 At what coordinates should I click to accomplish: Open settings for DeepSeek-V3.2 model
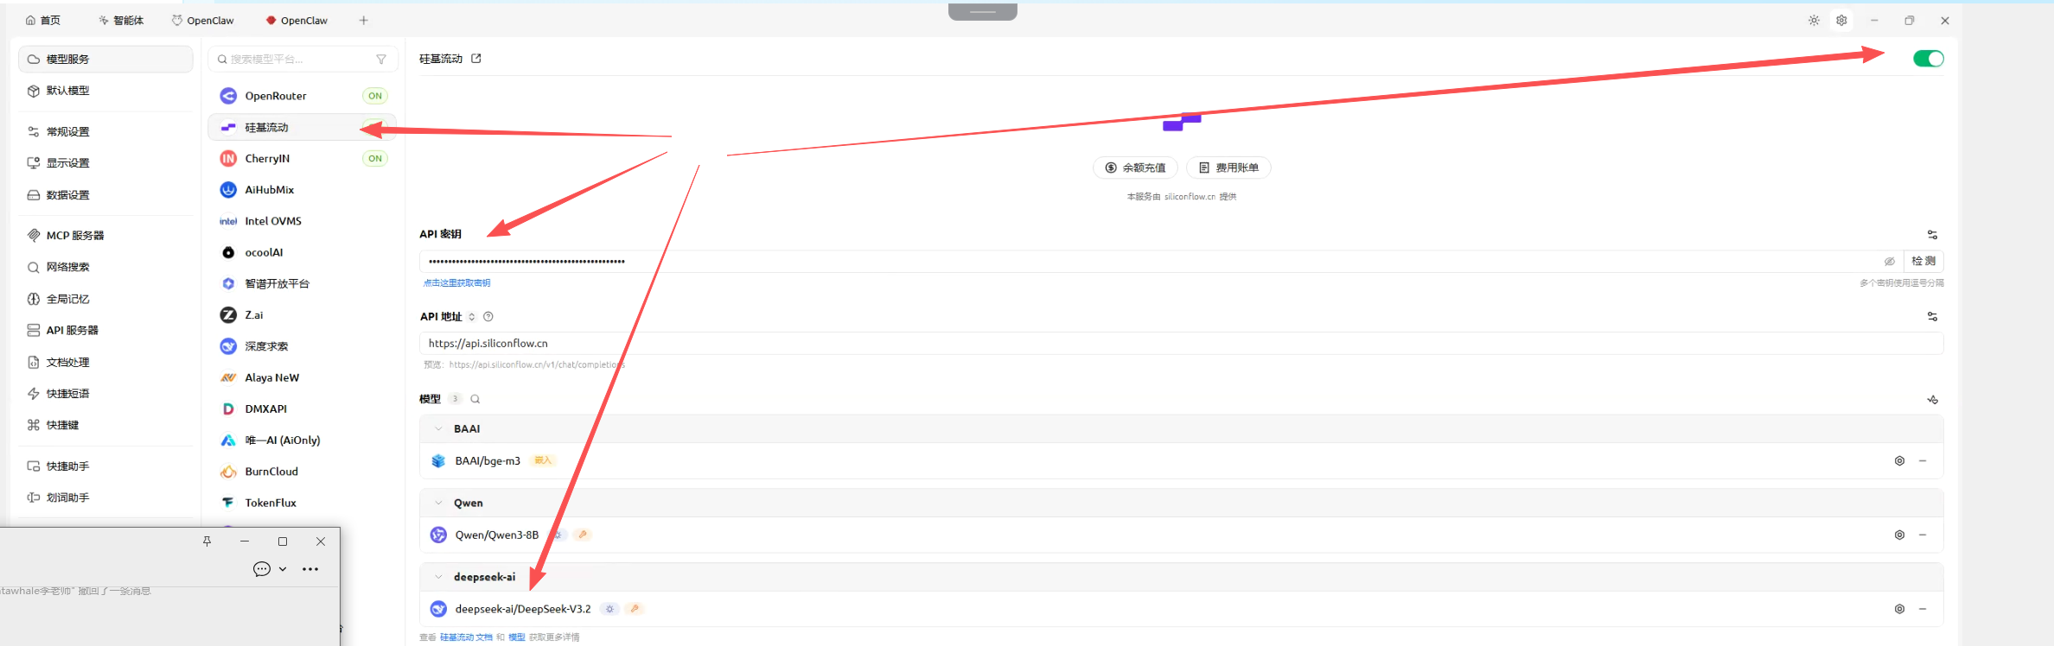1899,609
